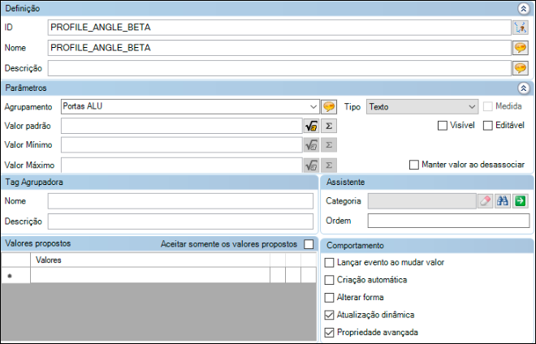Enable the Visível checkbox
The width and height of the screenshot is (536, 344).
[443, 126]
